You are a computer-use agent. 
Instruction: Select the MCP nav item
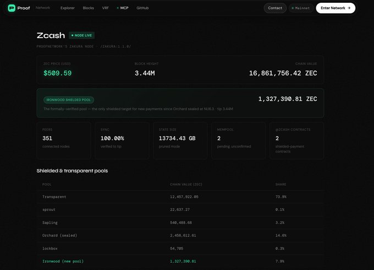click(123, 8)
